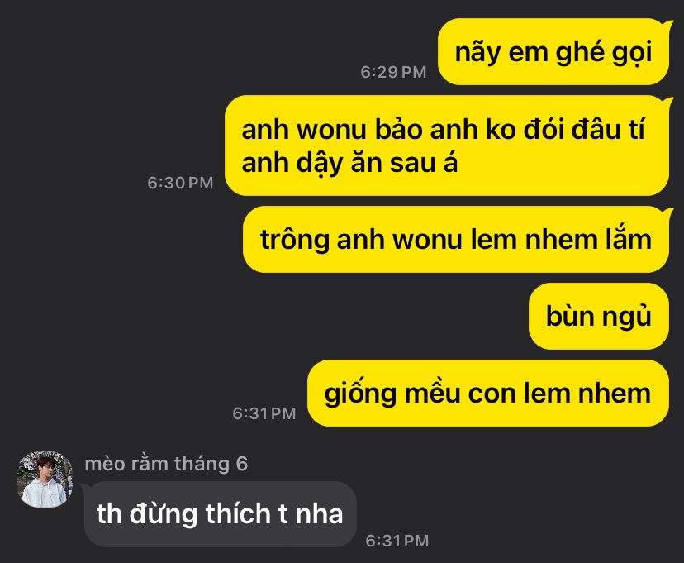The width and height of the screenshot is (684, 563).
Task: Tap the word 'giống' in the fifth bubble
Action: pyautogui.click(x=360, y=394)
